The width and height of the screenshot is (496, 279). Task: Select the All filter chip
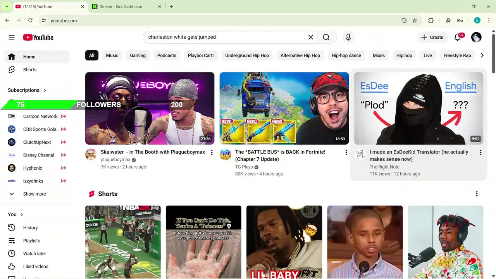(91, 55)
